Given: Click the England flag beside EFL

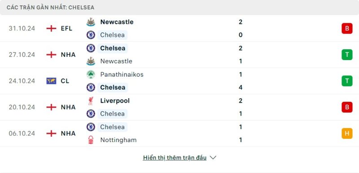Looking at the screenshot, I should pyautogui.click(x=51, y=29).
